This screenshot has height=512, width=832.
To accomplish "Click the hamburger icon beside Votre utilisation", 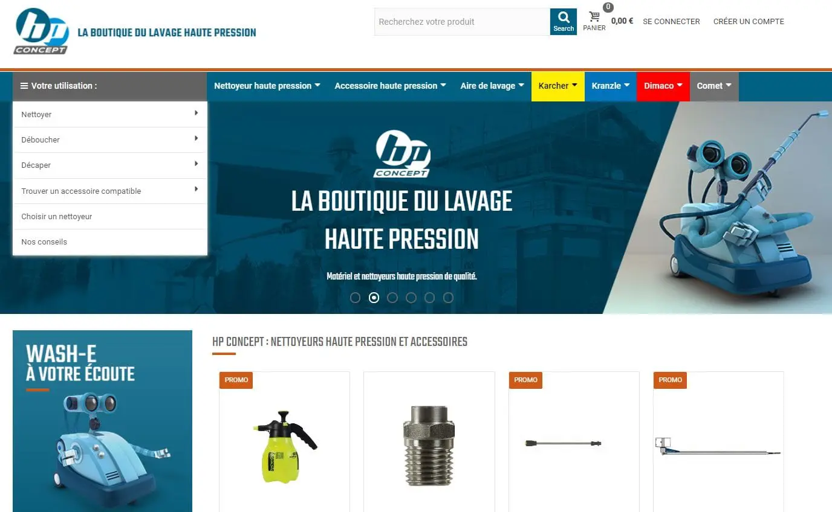I will point(24,86).
